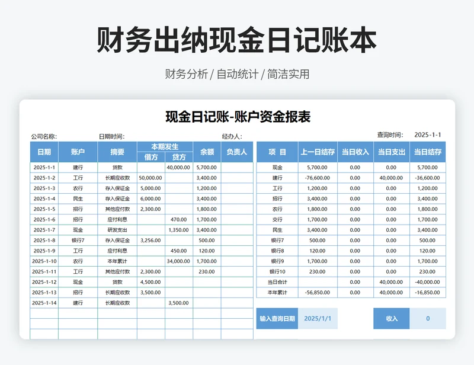Click the 当日支出 column header
474x365 pixels.
click(392, 152)
